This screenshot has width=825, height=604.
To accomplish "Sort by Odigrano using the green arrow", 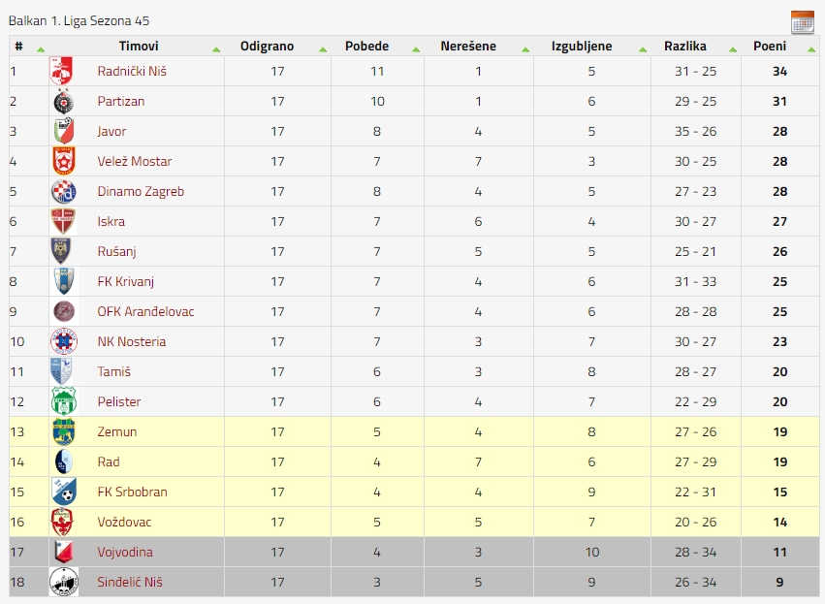I will coord(323,49).
